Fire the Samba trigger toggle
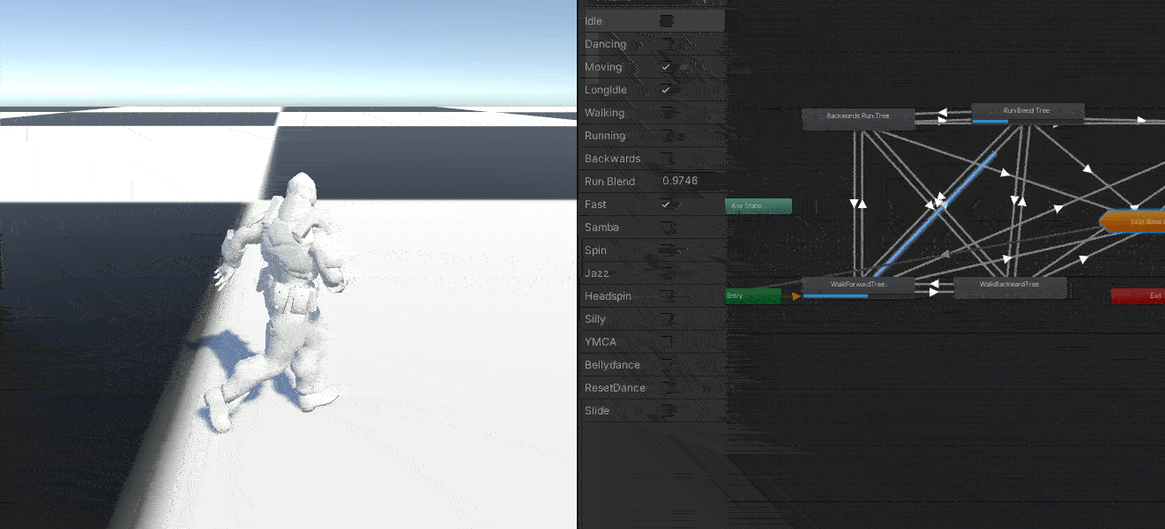Viewport: 1165px width, 529px height. point(667,227)
